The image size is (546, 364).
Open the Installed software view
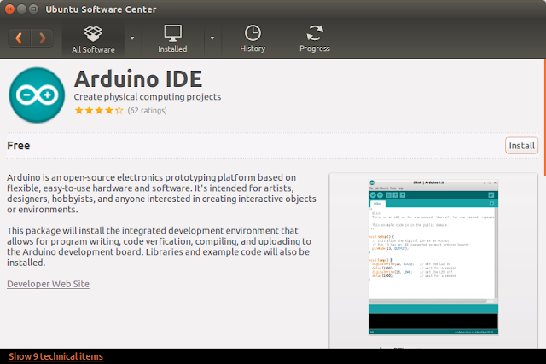(x=172, y=39)
